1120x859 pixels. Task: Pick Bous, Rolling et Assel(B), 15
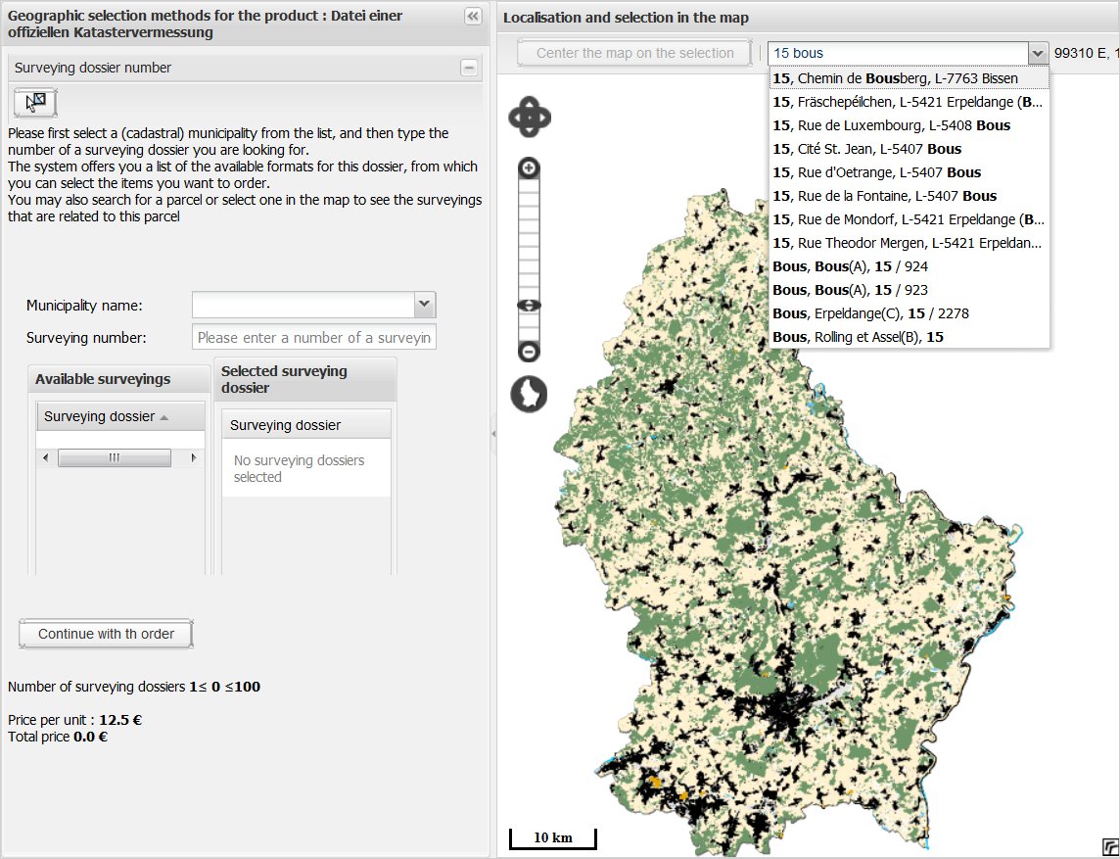858,337
